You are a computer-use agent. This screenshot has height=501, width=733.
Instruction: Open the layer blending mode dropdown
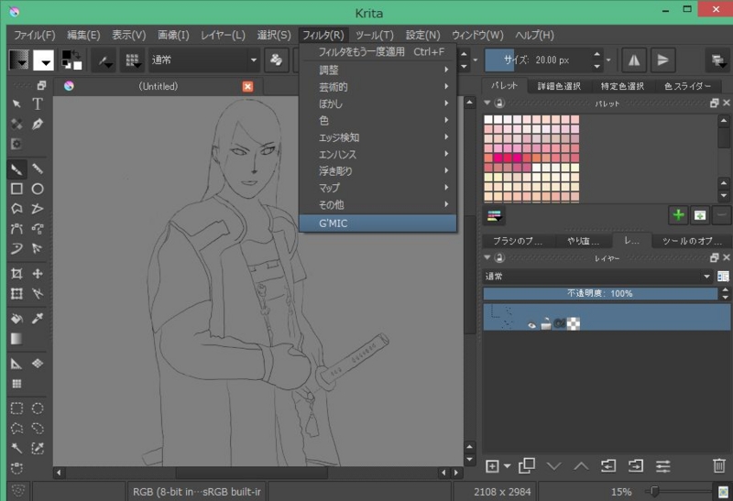[597, 277]
